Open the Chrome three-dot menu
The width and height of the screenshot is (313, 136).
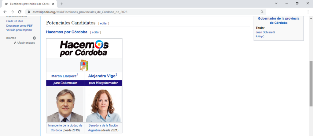point(308,12)
